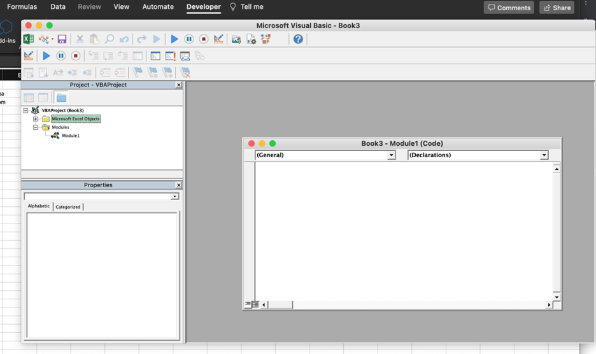Toggle Bookmark with the first flag icon

(138, 72)
